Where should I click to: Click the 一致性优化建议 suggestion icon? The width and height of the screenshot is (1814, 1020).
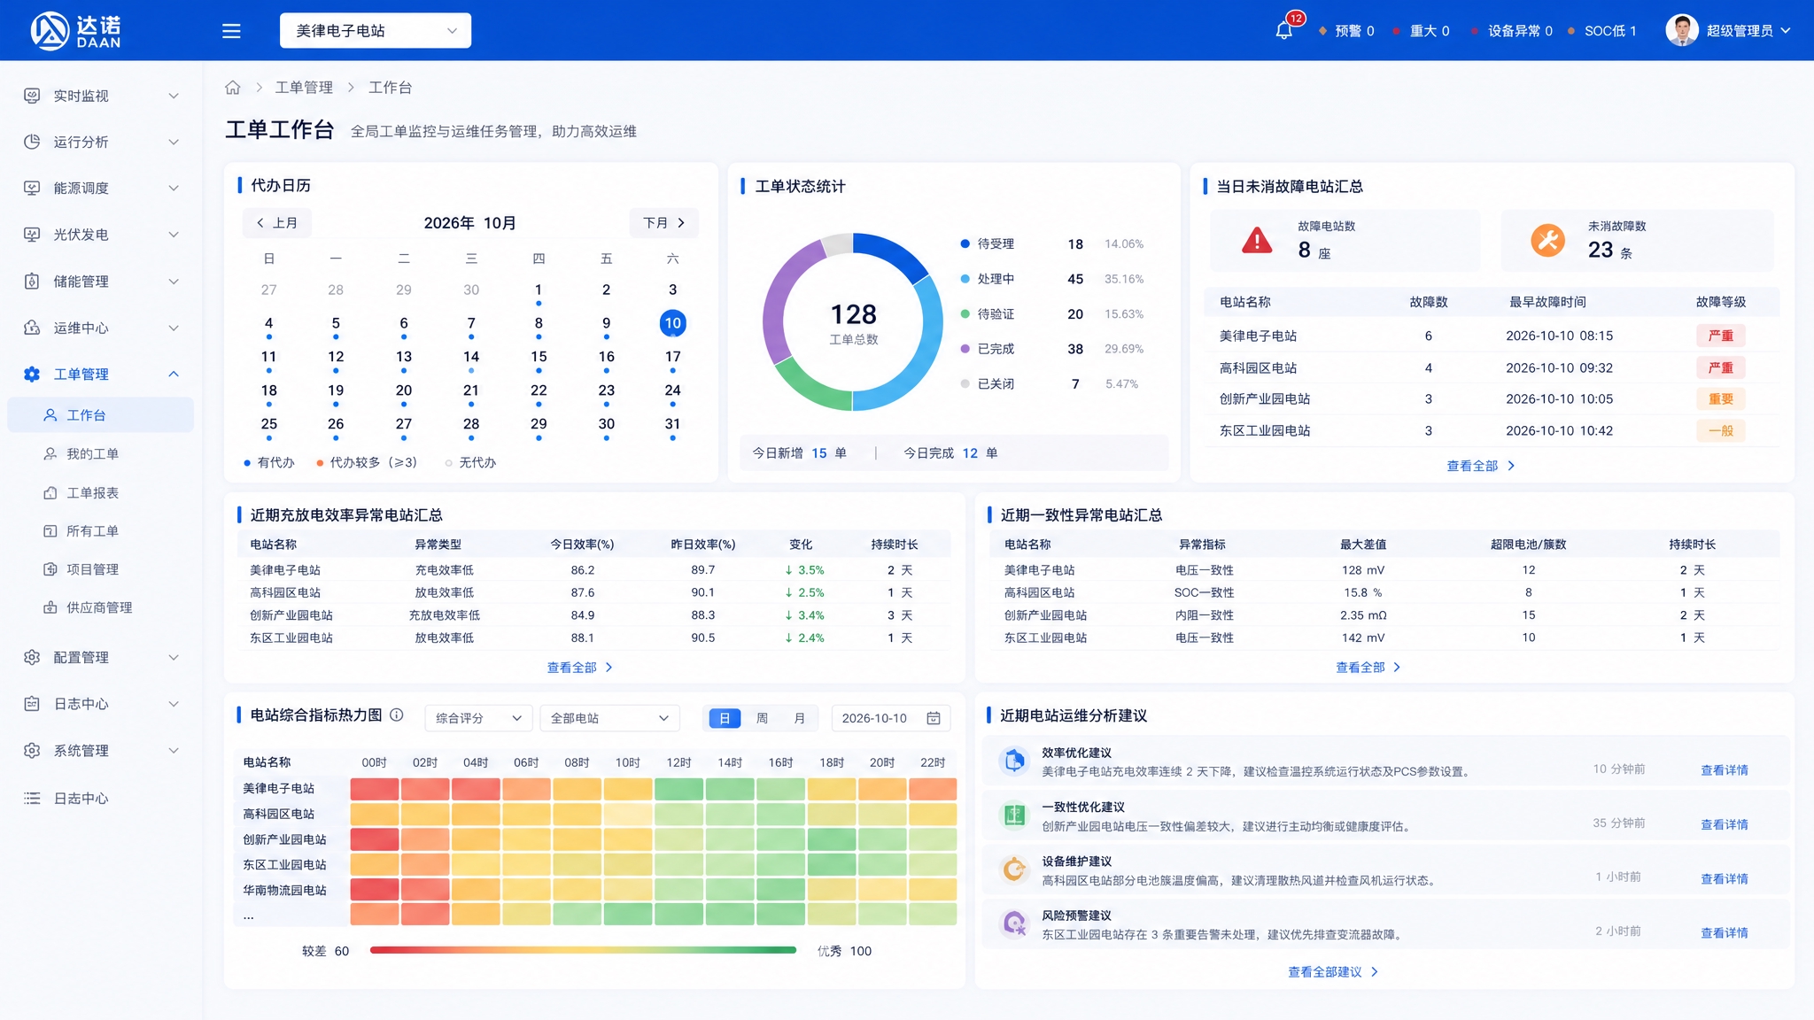coord(1014,815)
